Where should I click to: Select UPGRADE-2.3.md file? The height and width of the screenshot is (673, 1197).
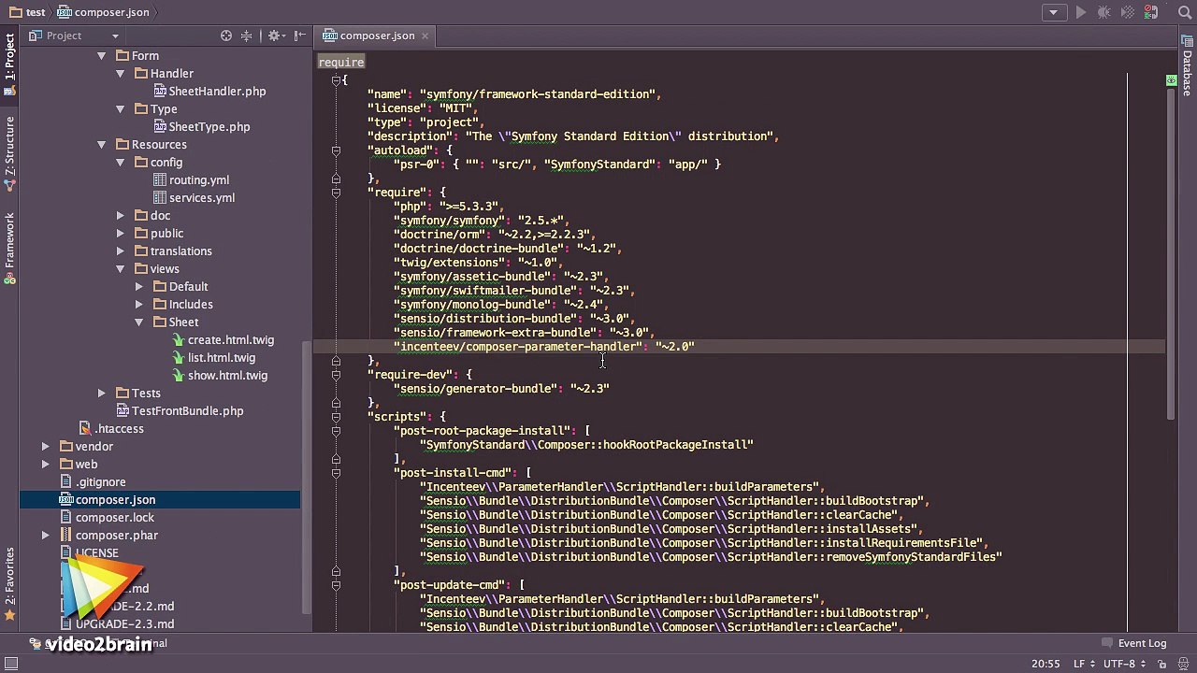[x=117, y=624]
